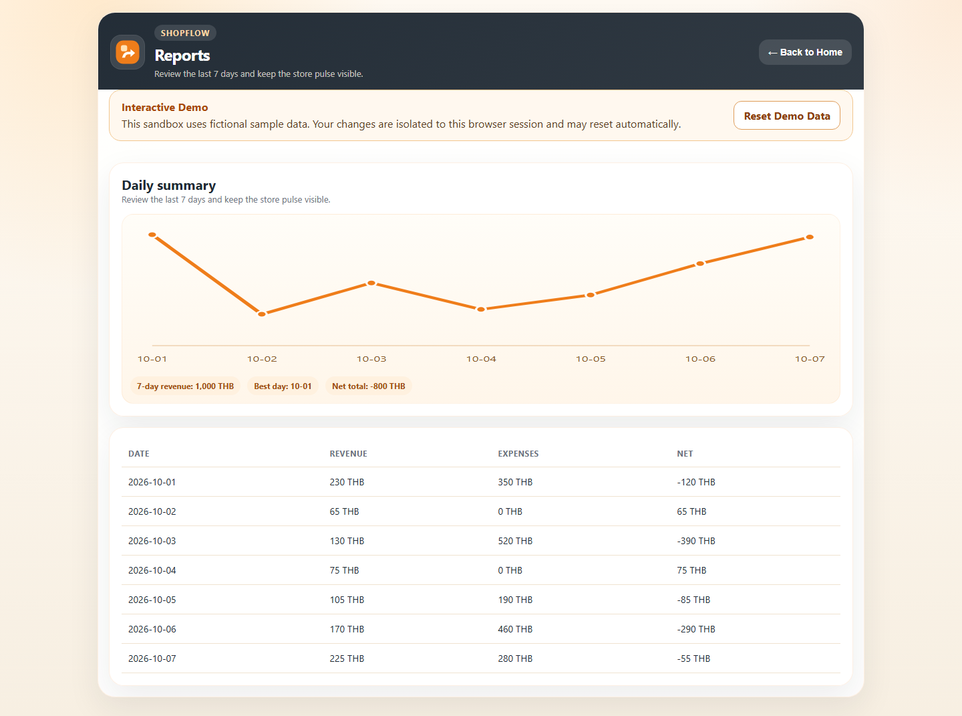
Task: Click the 520 THB expenses value
Action: coord(515,541)
